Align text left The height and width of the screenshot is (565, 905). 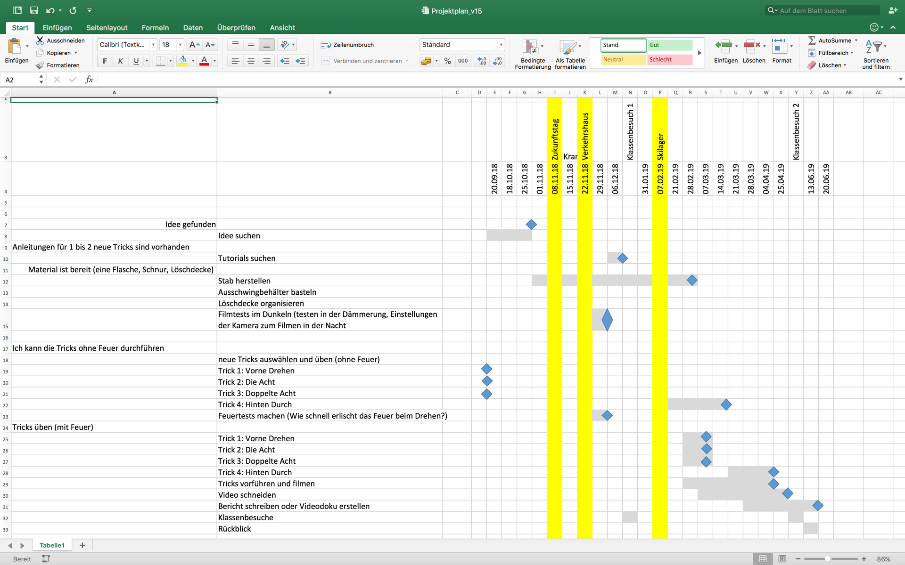click(x=235, y=61)
